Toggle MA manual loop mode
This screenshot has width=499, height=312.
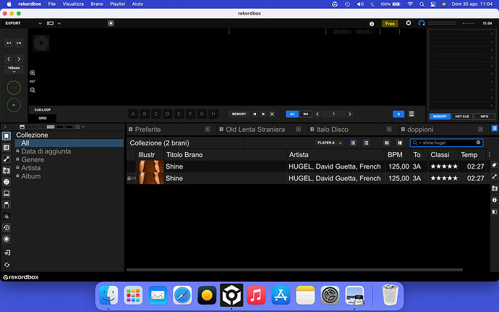[x=305, y=114]
